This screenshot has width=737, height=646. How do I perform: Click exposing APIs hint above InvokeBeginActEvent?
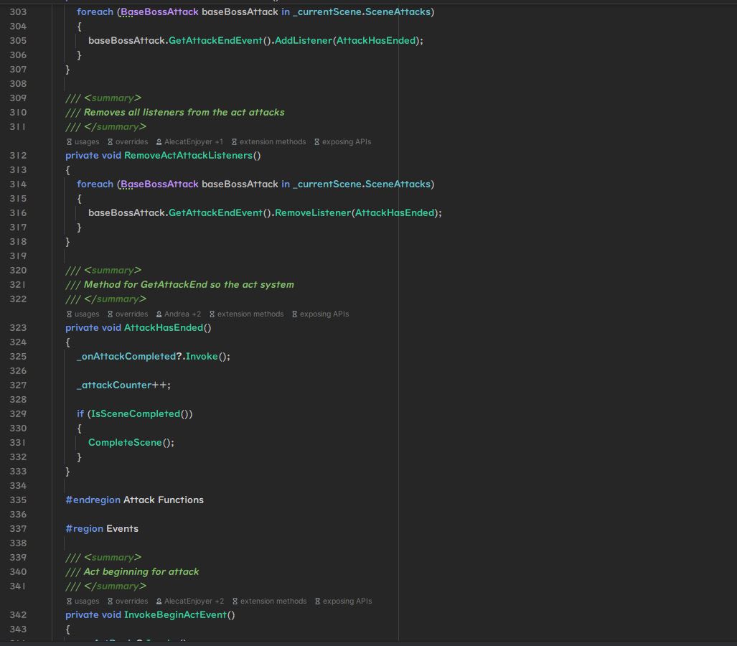pyautogui.click(x=343, y=601)
